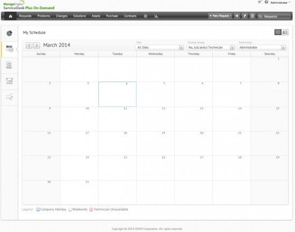Open the shopping cart icon at top
Image resolution: width=295 pixels, height=232 pixels.
pos(260,2)
